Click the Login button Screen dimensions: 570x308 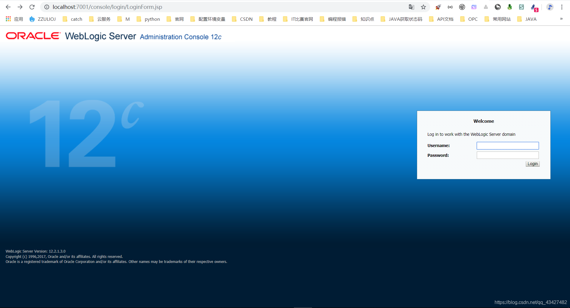tap(533, 164)
